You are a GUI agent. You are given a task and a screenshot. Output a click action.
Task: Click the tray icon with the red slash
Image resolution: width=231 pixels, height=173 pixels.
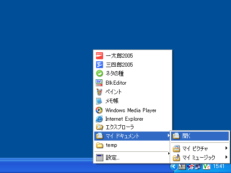(x=190, y=167)
